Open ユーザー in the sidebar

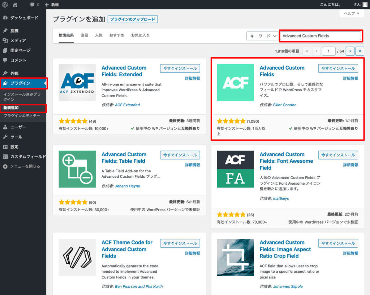23,127
